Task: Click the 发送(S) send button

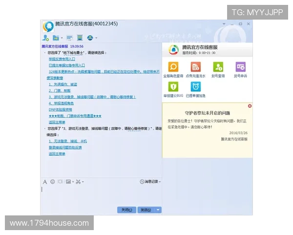Action: tap(146, 210)
